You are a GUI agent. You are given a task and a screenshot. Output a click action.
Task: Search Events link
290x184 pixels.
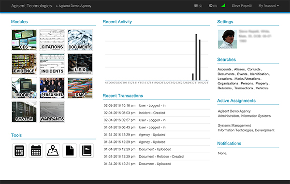tap(242, 74)
